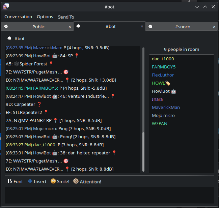Click the robot emoji beside HowlBot in list
This screenshot has width=219, height=208.
pos(173,91)
